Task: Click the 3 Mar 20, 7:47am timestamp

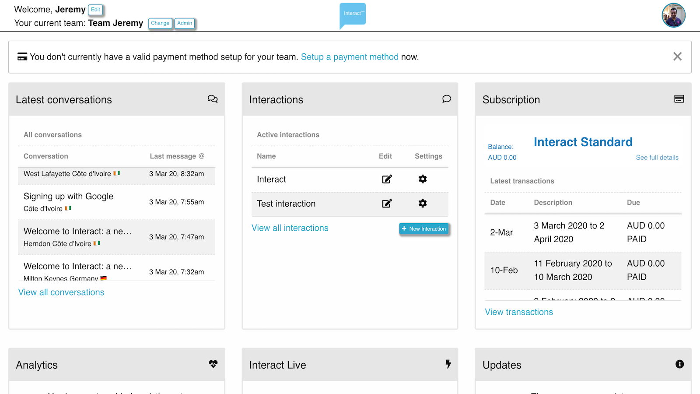Action: point(177,237)
